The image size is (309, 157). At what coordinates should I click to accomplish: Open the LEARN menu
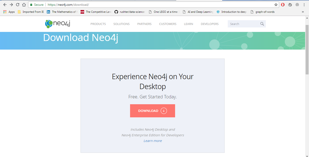click(x=188, y=24)
